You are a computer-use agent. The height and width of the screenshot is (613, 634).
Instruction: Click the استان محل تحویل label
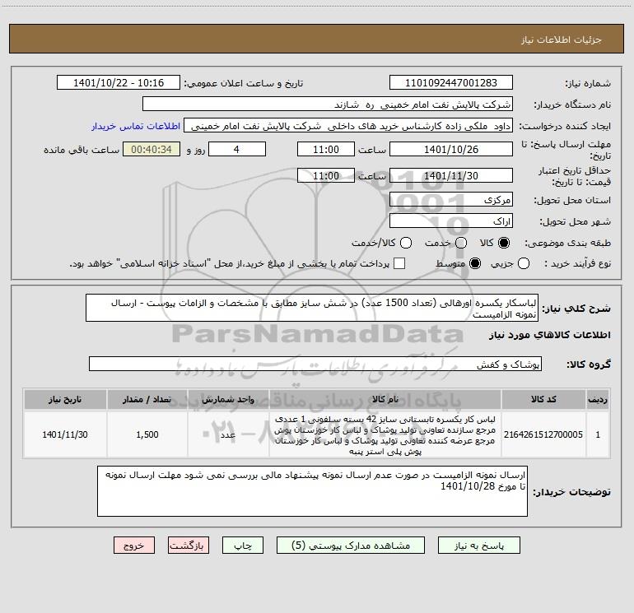(x=572, y=201)
